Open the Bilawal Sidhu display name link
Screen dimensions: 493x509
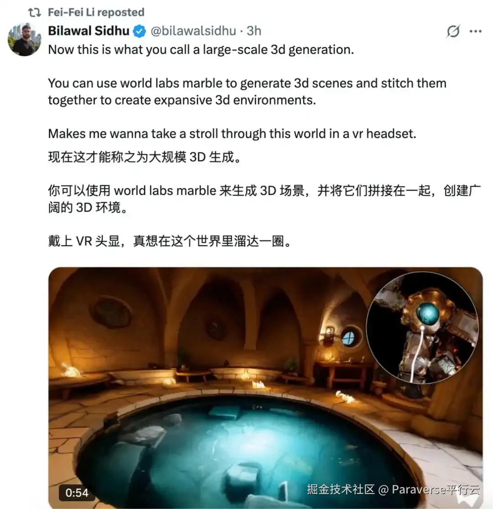coord(89,31)
